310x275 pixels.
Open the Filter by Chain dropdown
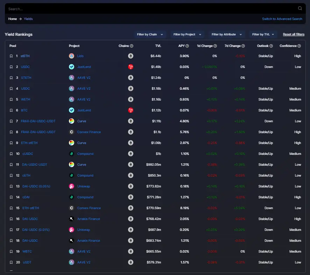[150, 34]
